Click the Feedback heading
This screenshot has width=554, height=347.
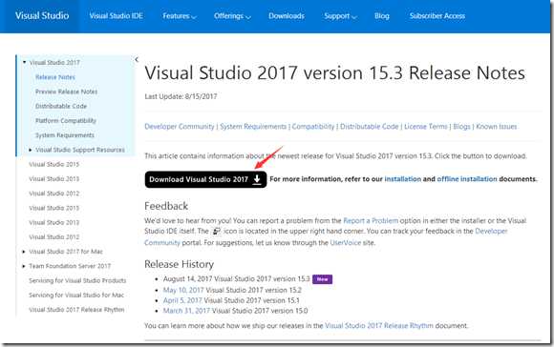click(x=166, y=206)
